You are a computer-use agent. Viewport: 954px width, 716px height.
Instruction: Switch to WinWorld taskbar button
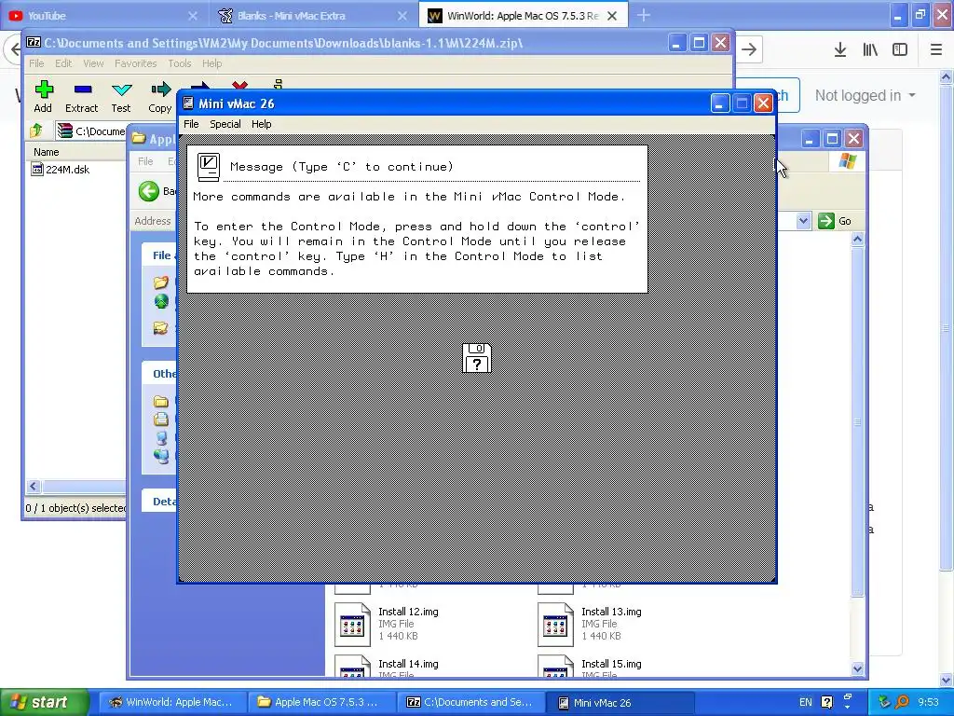pos(170,702)
